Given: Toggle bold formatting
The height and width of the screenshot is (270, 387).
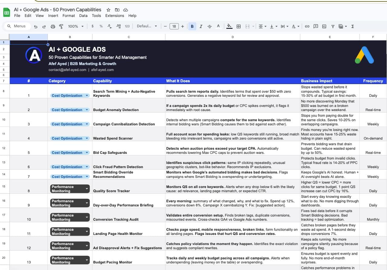Looking at the screenshot, I should [192, 26].
